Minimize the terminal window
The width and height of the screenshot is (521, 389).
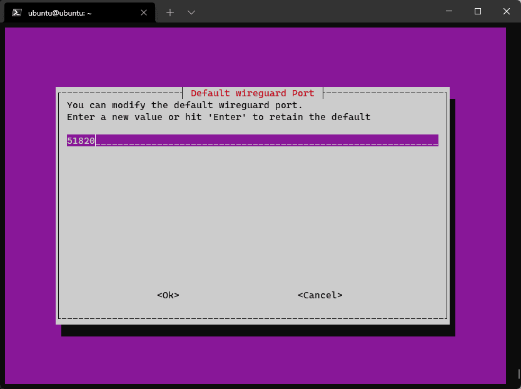tap(449, 11)
